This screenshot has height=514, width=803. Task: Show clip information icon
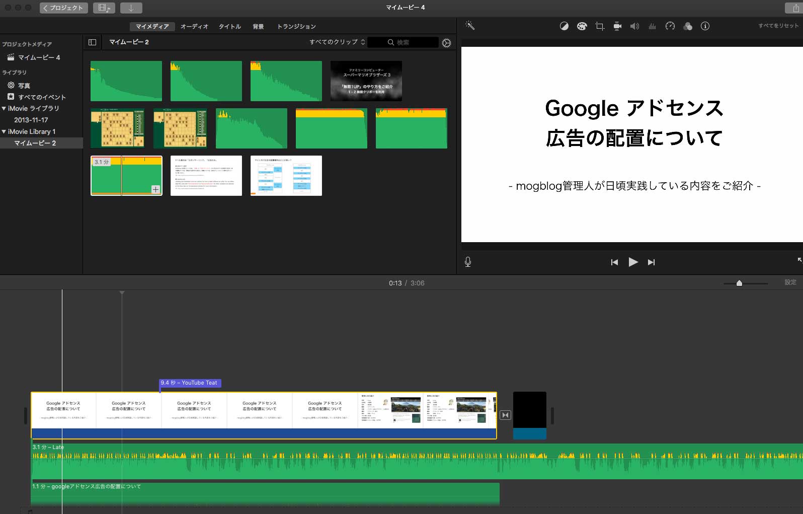tap(705, 26)
